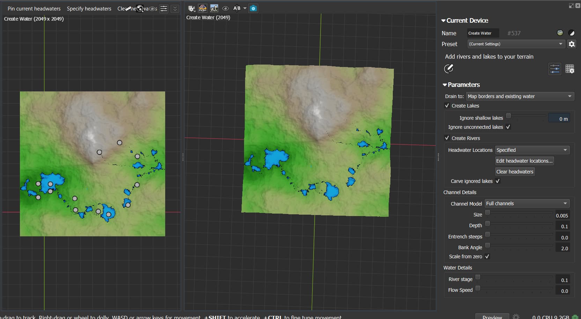Toggle the Create Lakes checkbox
Viewport: 581px width, 319px height.
coord(447,106)
